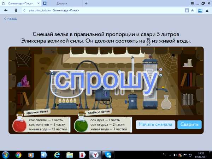This screenshot has height=159, width=212.
Task: Click the browser back arrow
Action: [6, 11]
